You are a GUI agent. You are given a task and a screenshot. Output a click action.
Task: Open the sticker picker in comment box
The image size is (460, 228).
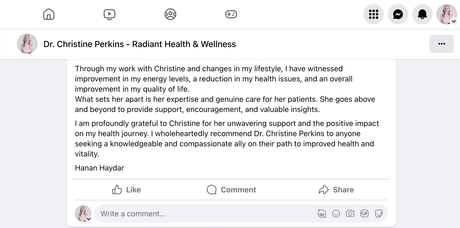coord(379,213)
